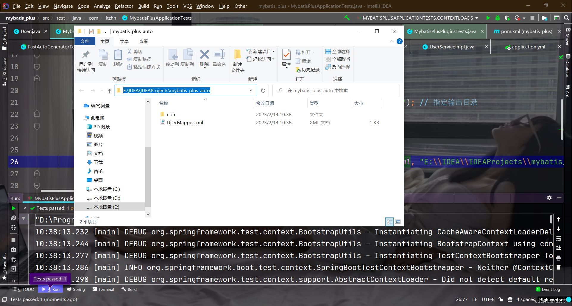Open Terminal tool window button
572x306 pixels.
point(103,289)
